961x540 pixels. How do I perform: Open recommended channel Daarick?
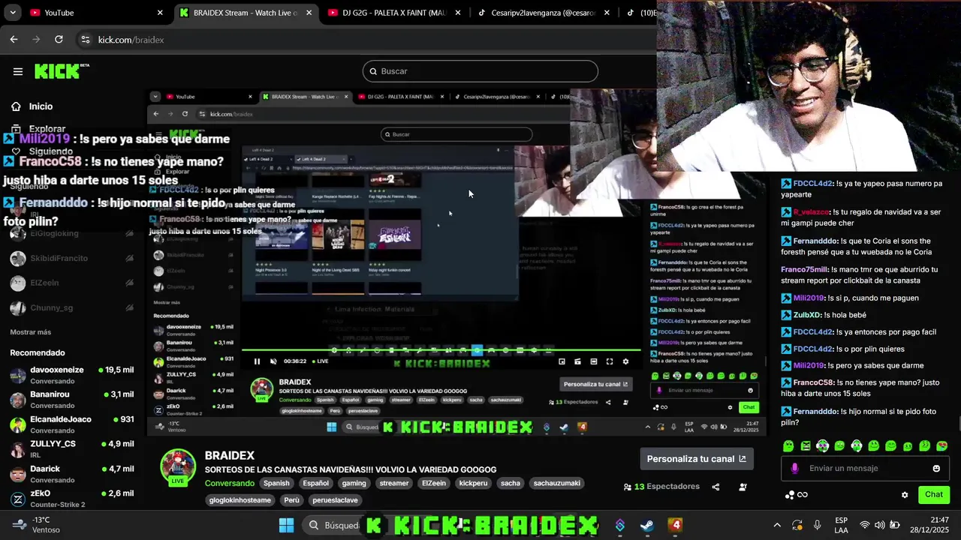pos(71,474)
